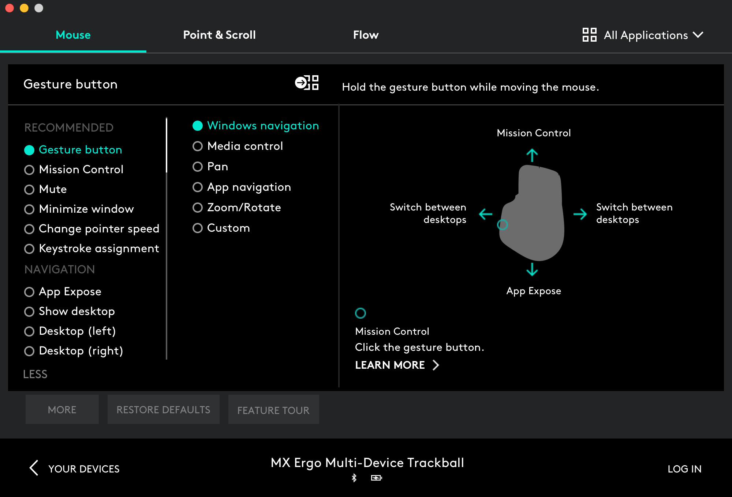
Task: Select the Media control radio option
Action: pos(198,146)
